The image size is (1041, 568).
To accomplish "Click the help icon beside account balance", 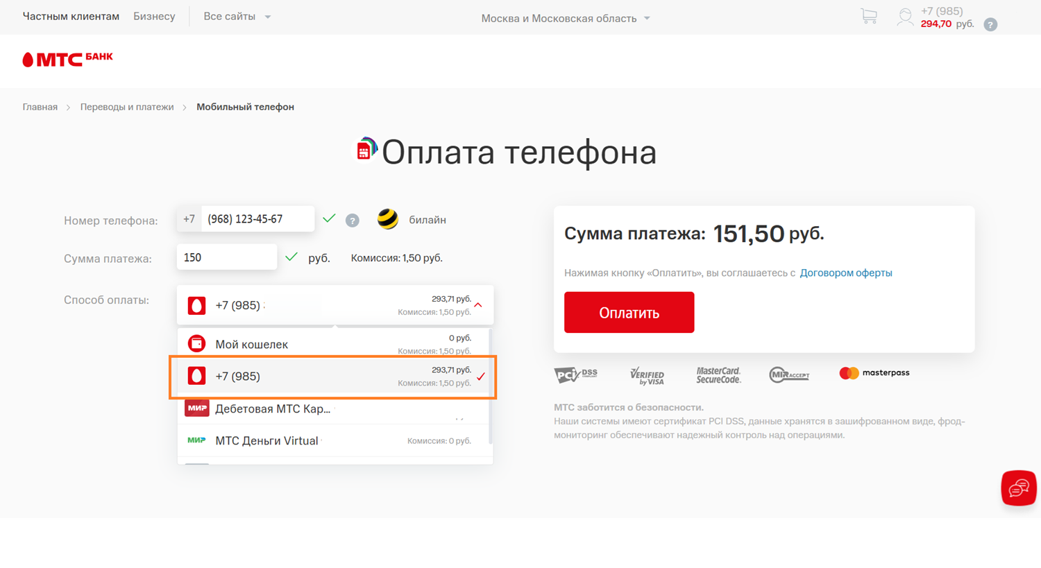I will pyautogui.click(x=990, y=24).
